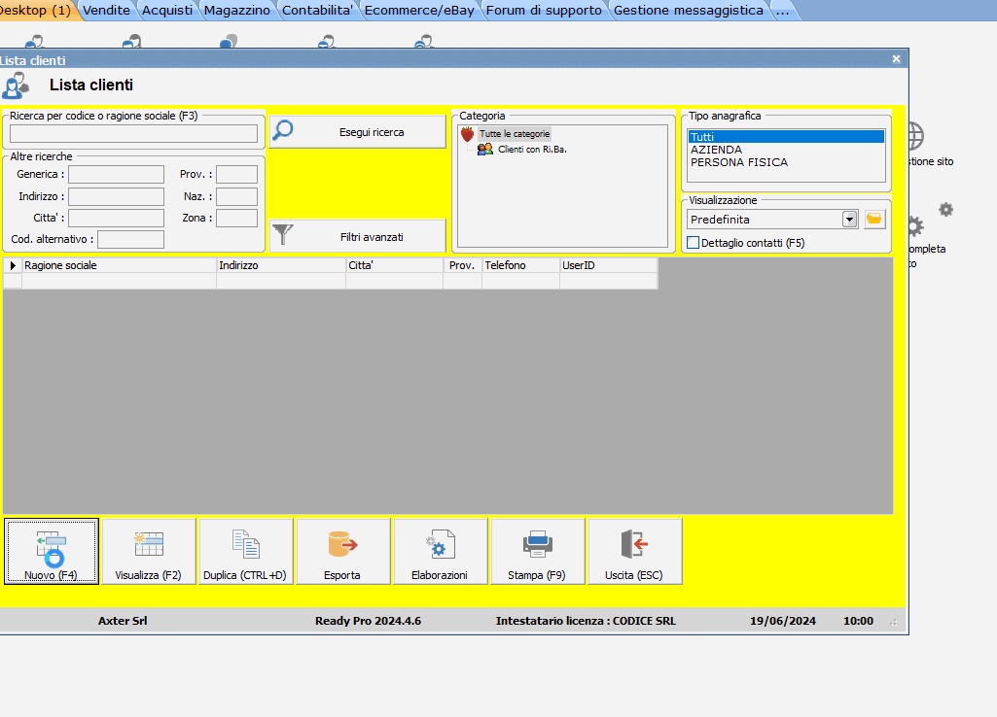Click the Citta' search field
Image resolution: width=997 pixels, height=717 pixels.
click(x=117, y=218)
